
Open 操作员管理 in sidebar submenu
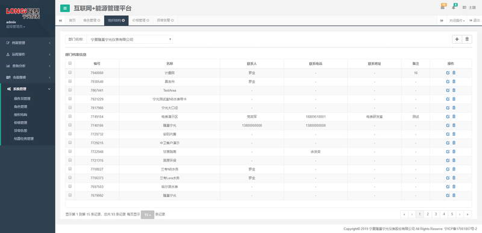pyautogui.click(x=22, y=98)
